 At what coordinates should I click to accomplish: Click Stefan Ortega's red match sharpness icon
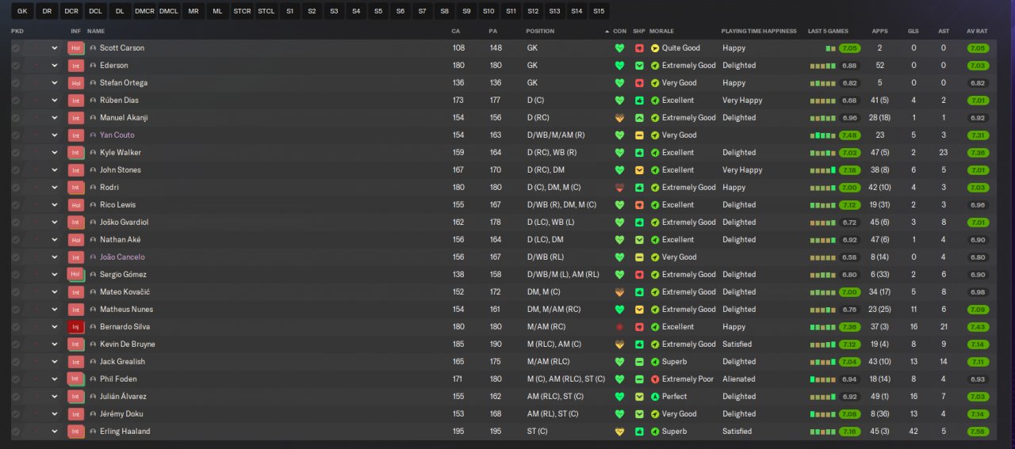pyautogui.click(x=639, y=83)
